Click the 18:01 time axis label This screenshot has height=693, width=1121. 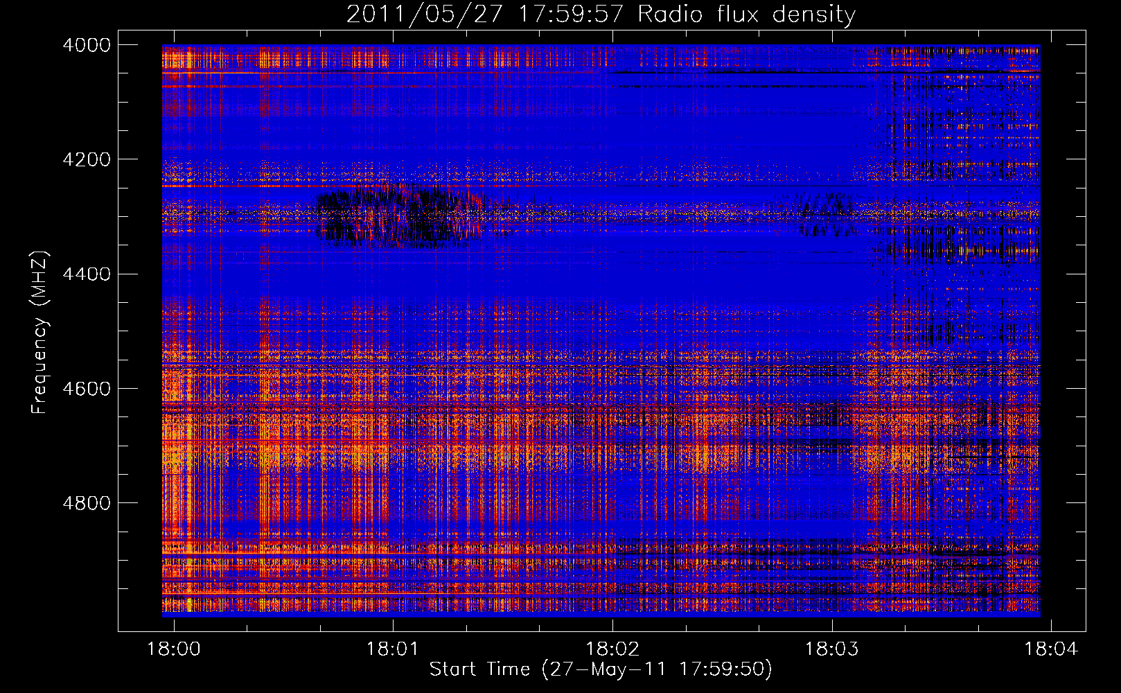click(x=393, y=649)
